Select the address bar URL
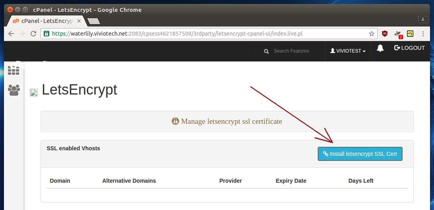434x210 pixels. coord(177,34)
